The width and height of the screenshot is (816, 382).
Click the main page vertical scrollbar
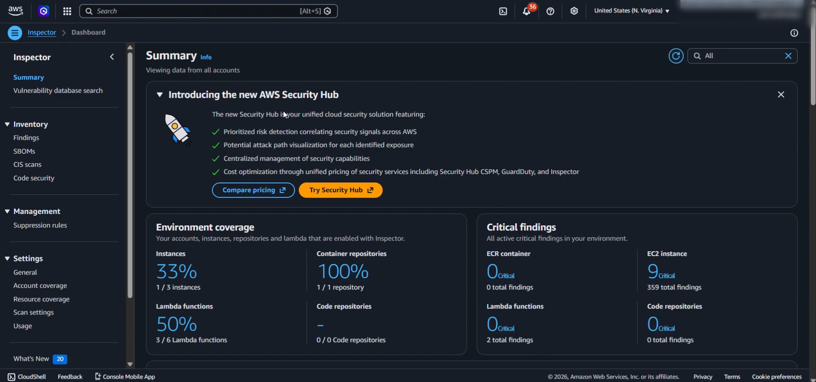coord(813,57)
